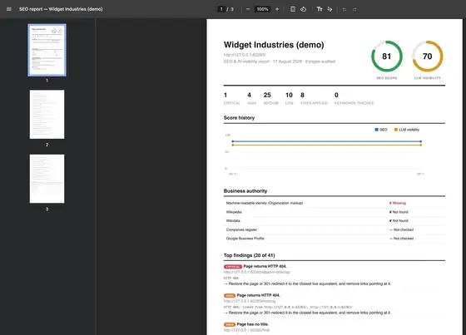
Task: Click the Google Business Profile row
Action: click(x=335, y=239)
